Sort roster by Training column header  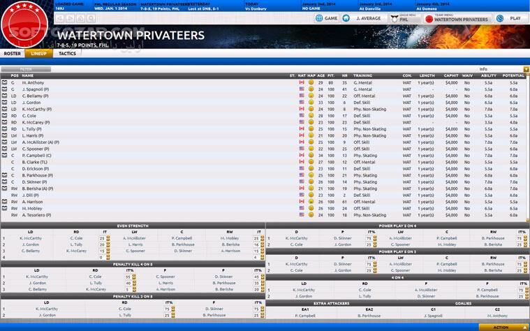362,75
